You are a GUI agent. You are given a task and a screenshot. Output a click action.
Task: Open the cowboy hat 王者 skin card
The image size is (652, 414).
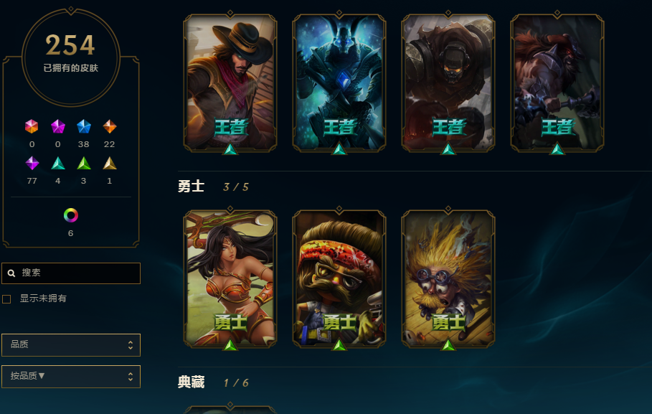[x=230, y=83]
